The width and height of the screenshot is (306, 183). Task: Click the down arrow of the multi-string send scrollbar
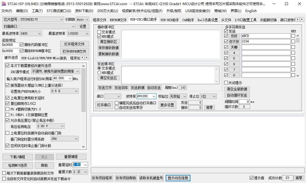point(298,75)
